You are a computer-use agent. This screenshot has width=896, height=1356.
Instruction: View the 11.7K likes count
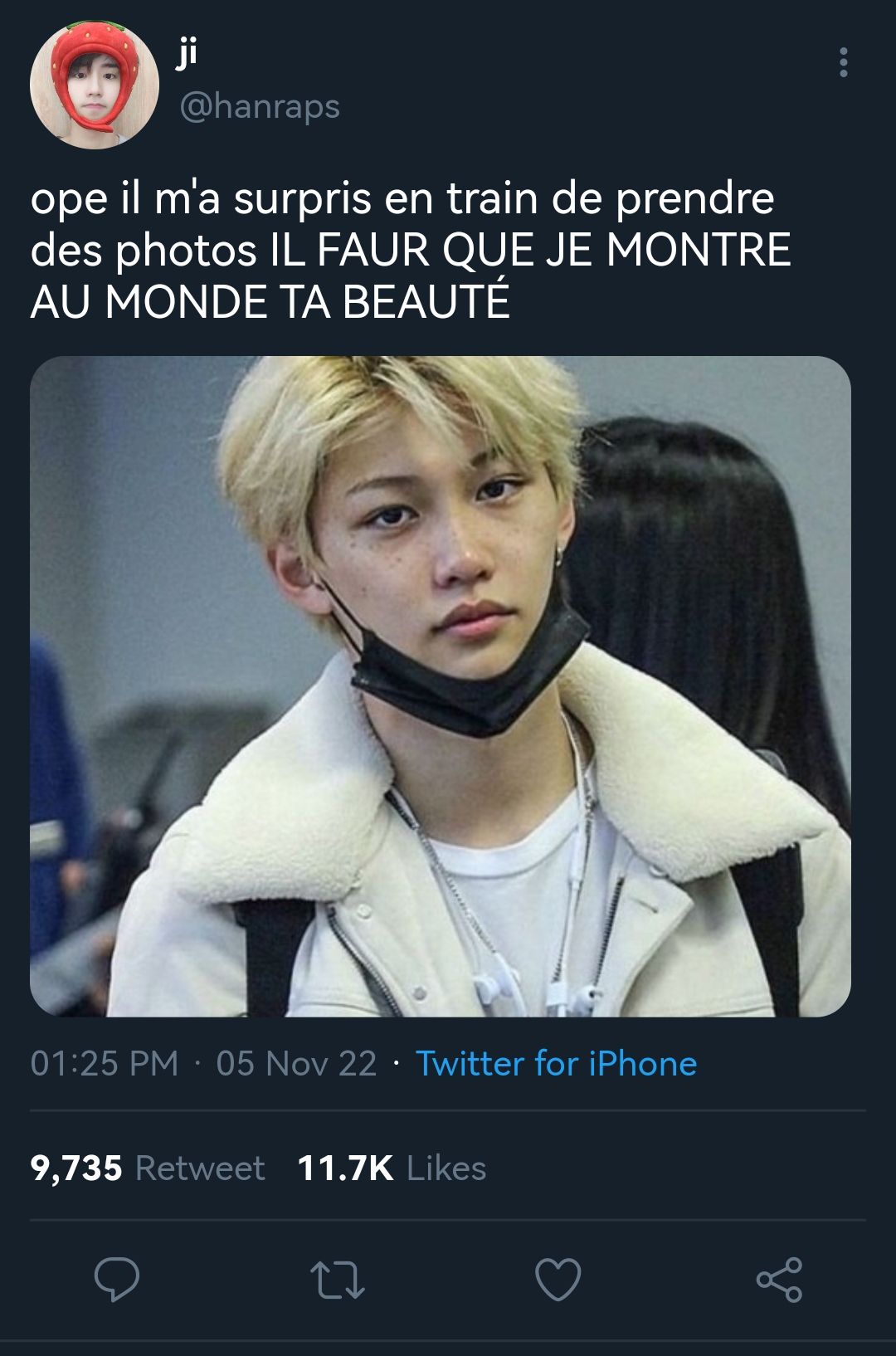[x=345, y=1168]
